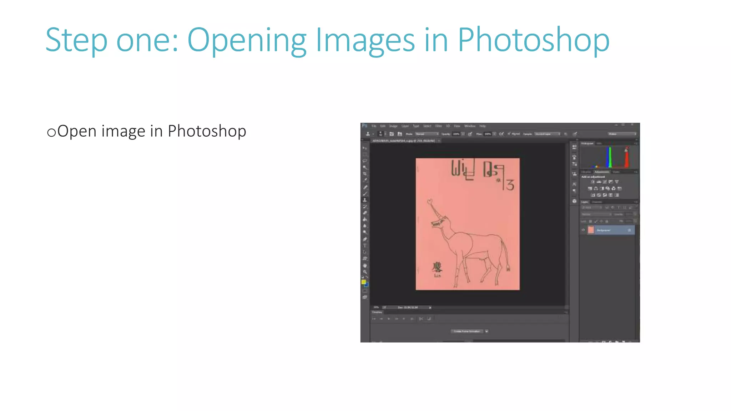Add a Hue/Saturation adjustment

click(590, 188)
